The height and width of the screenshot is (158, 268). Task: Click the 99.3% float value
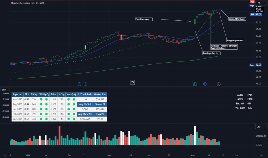pyautogui.click(x=100, y=119)
